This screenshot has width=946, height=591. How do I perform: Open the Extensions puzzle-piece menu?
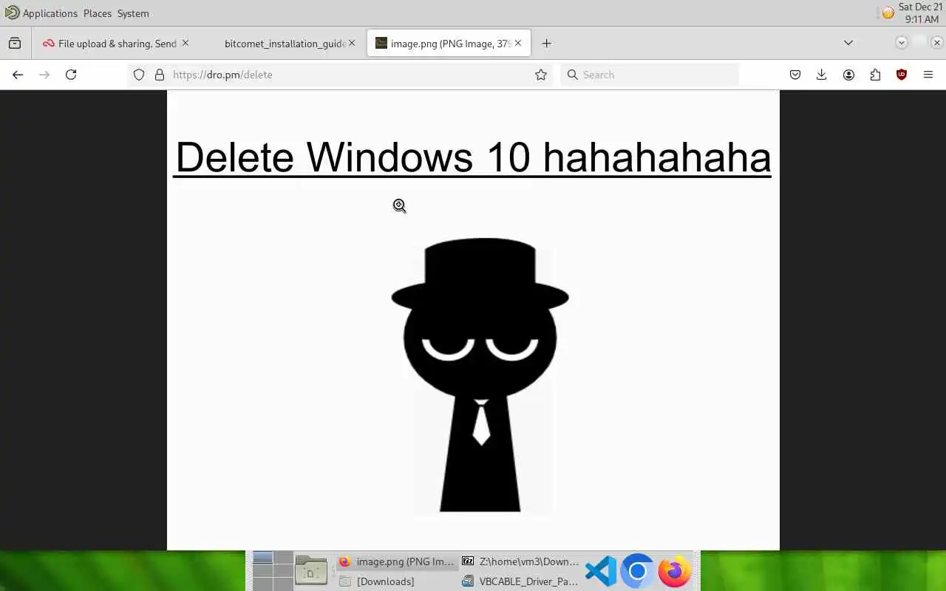[x=875, y=75]
